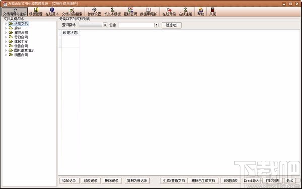Screen dimensions: 302x189
Task: Expand the 销售合同 tree node arrow
Action: coord(6,55)
